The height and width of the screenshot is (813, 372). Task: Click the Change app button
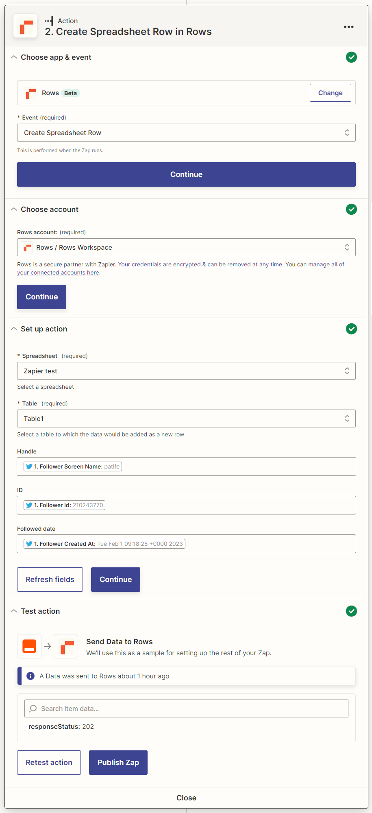[330, 93]
